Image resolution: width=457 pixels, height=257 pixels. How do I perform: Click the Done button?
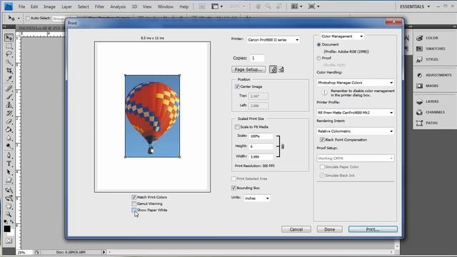[330, 229]
